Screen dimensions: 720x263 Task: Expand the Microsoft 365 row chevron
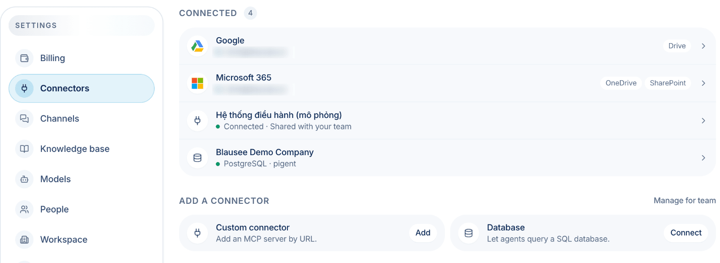pyautogui.click(x=703, y=83)
